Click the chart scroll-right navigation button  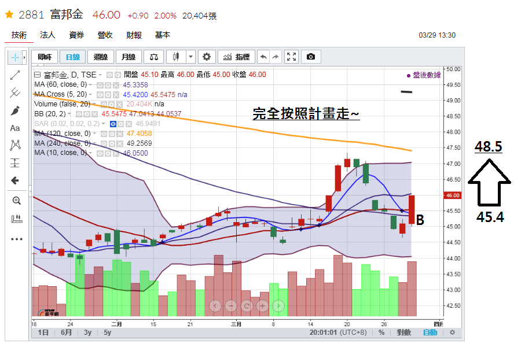coord(278,306)
